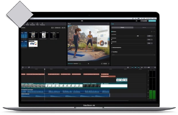Click the microphone record icon above timeline
The image size is (178, 115).
pos(128,67)
